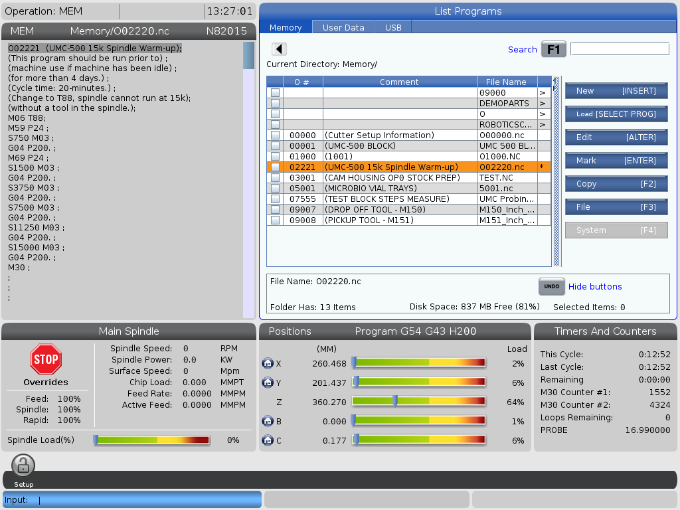Click the Z axis load bar
The height and width of the screenshot is (510, 680).
click(x=418, y=402)
